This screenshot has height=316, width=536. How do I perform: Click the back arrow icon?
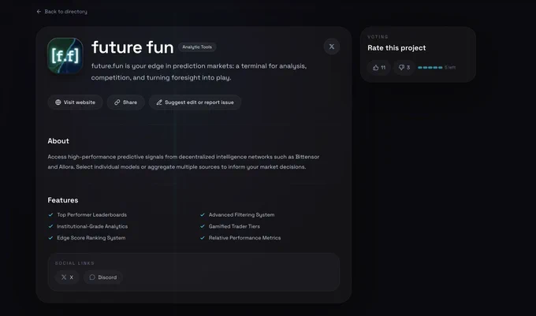[x=39, y=12]
